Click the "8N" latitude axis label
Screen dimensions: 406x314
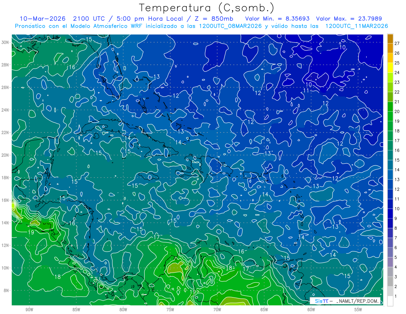pos(7,290)
